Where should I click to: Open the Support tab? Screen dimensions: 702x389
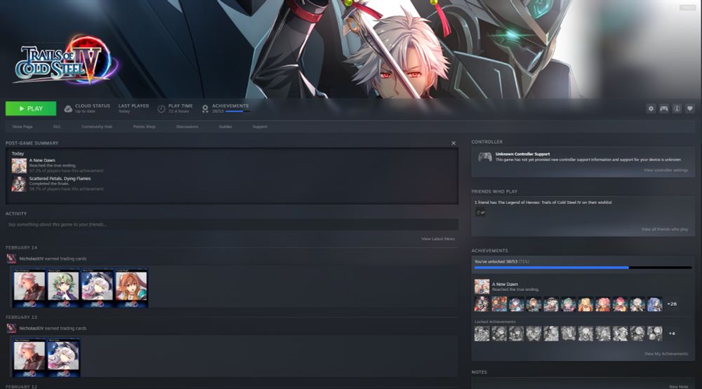point(260,127)
